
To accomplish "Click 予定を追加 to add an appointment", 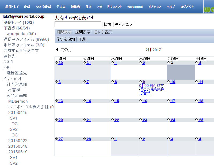I will [66, 39].
